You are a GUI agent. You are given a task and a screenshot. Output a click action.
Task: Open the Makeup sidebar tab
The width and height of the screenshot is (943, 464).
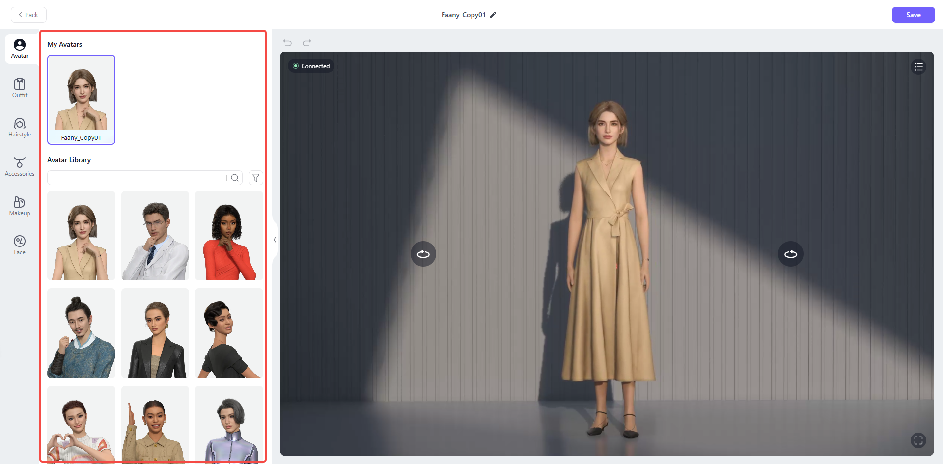(x=20, y=206)
